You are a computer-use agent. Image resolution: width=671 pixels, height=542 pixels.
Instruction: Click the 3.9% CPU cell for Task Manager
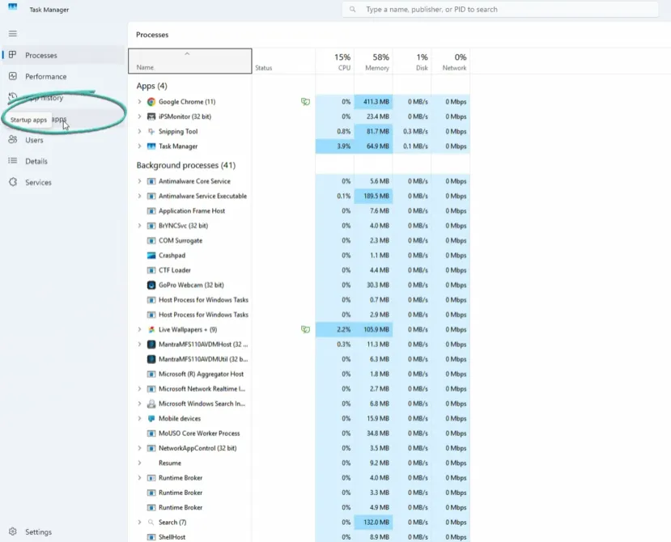334,146
